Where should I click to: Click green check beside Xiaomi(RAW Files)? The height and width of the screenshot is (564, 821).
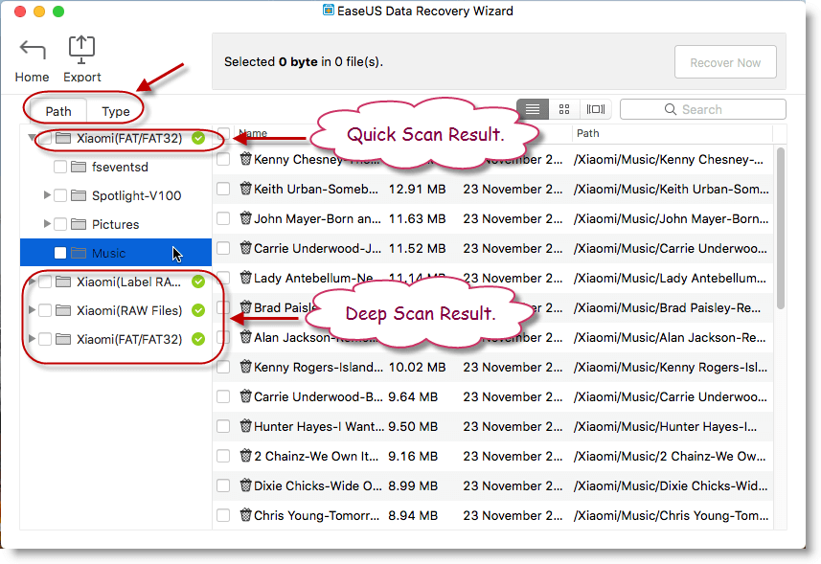click(x=198, y=310)
